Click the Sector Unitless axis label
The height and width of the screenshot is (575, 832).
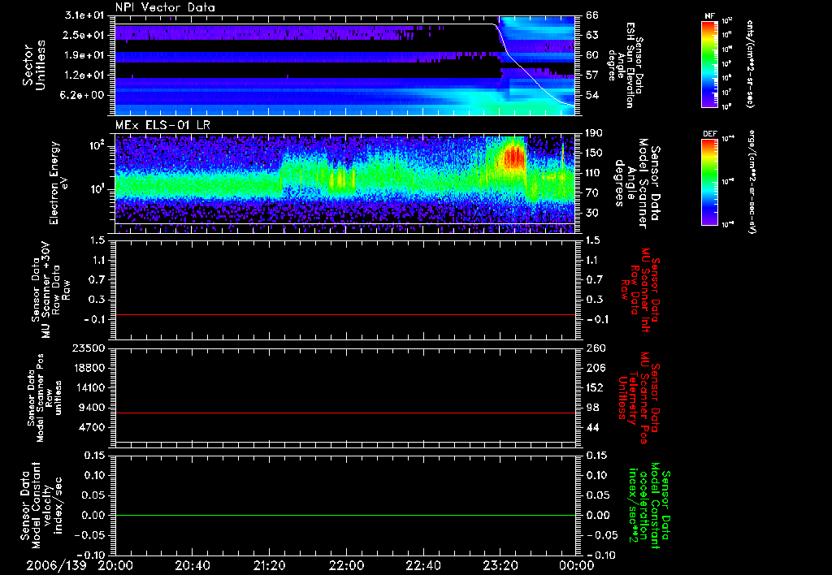tap(32, 66)
